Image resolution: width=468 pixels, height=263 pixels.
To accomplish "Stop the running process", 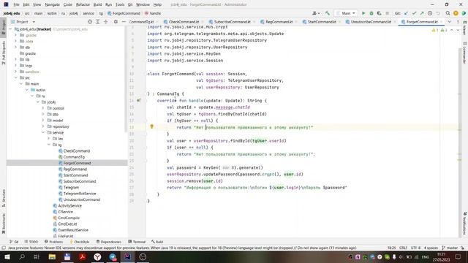I will (387, 13).
